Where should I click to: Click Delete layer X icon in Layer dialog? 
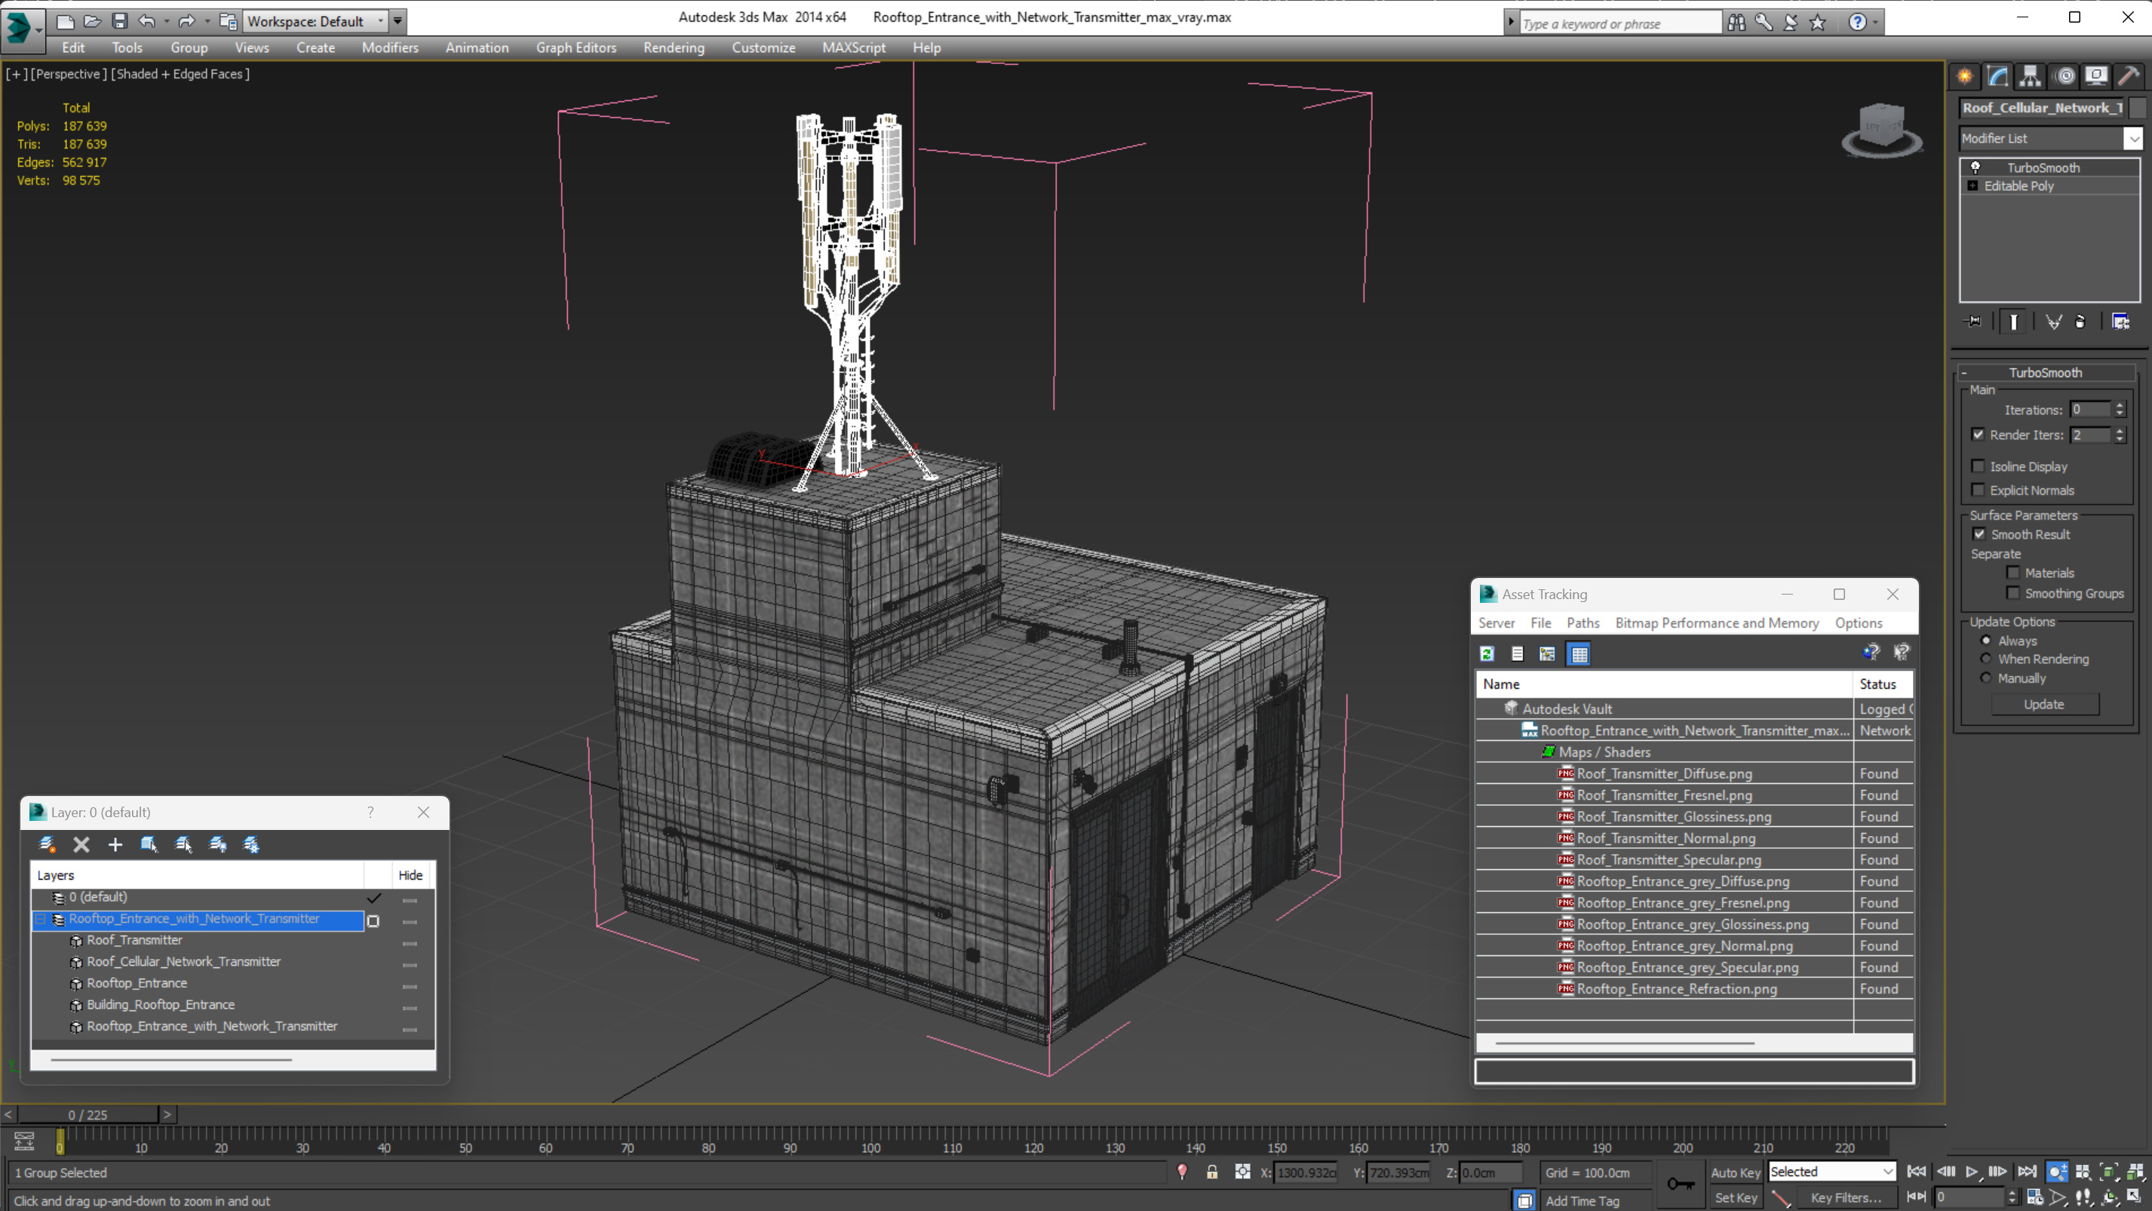[81, 844]
